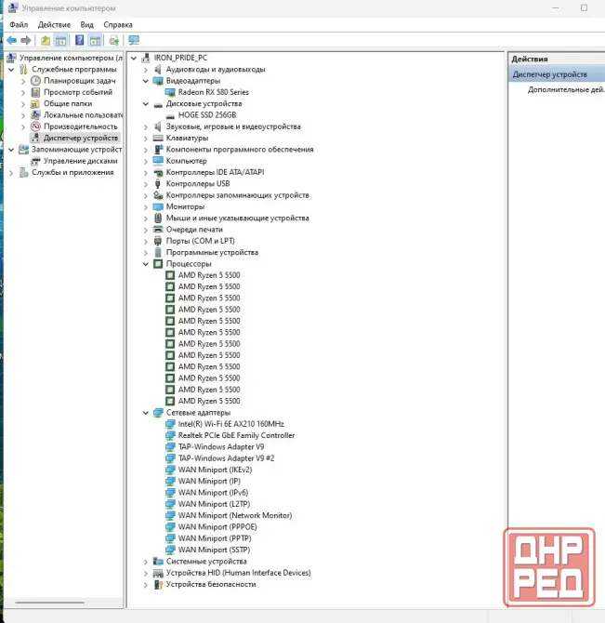The height and width of the screenshot is (623, 605).
Task: Collapse the Сетевые адаптеры category
Action: (x=146, y=413)
